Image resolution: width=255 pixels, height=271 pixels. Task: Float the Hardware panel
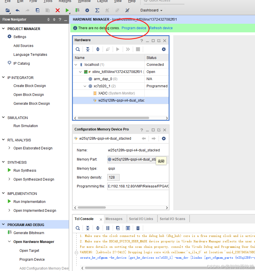tap(159, 41)
